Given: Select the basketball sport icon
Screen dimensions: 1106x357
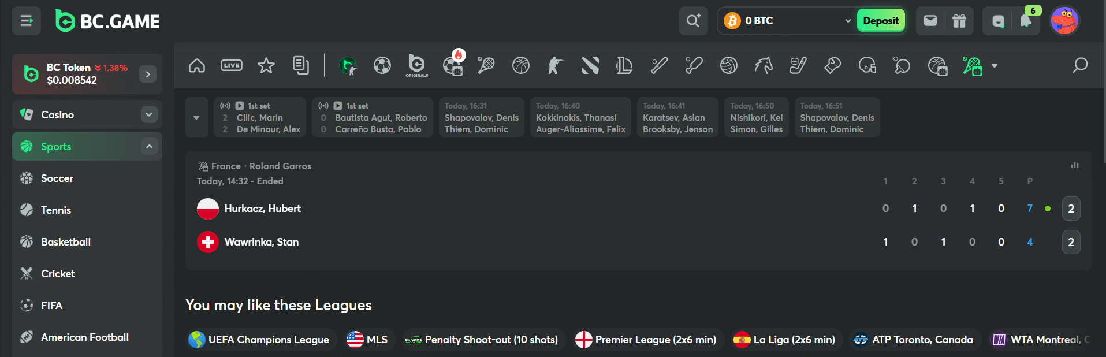Looking at the screenshot, I should 520,65.
